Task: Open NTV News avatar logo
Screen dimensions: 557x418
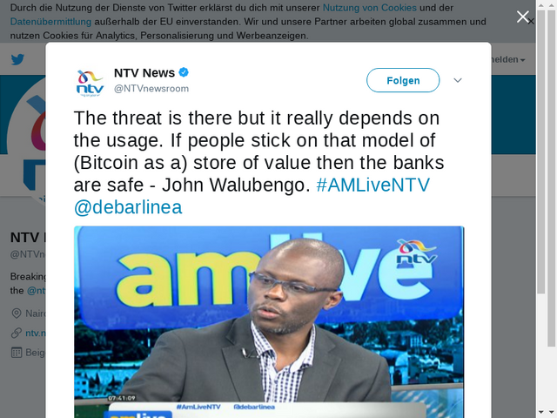Action: [90, 84]
